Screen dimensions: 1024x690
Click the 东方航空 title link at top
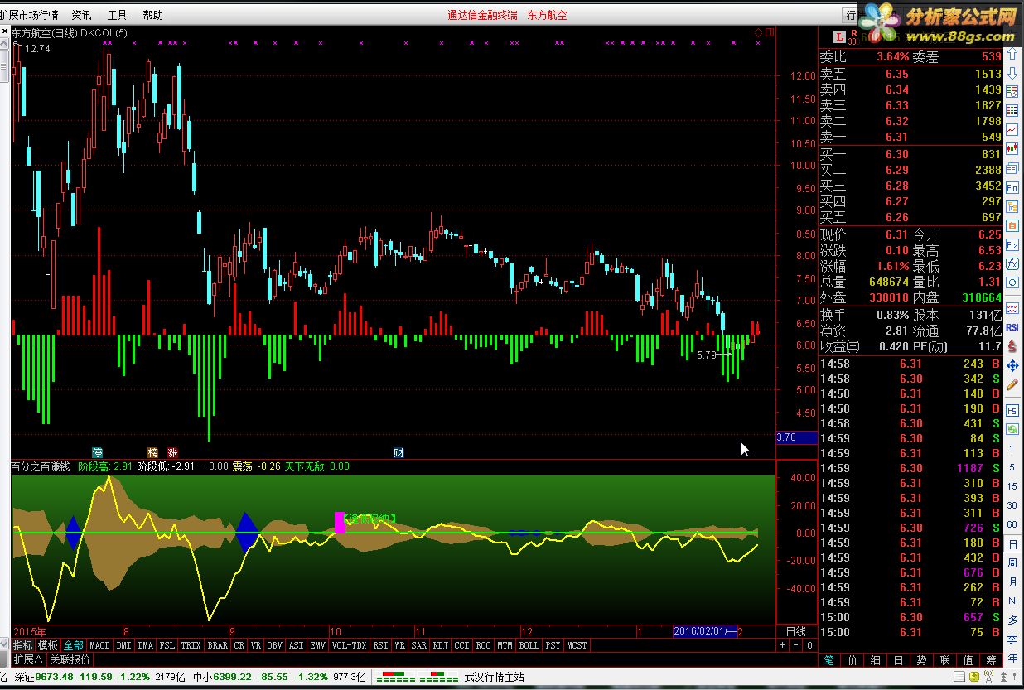coord(547,15)
